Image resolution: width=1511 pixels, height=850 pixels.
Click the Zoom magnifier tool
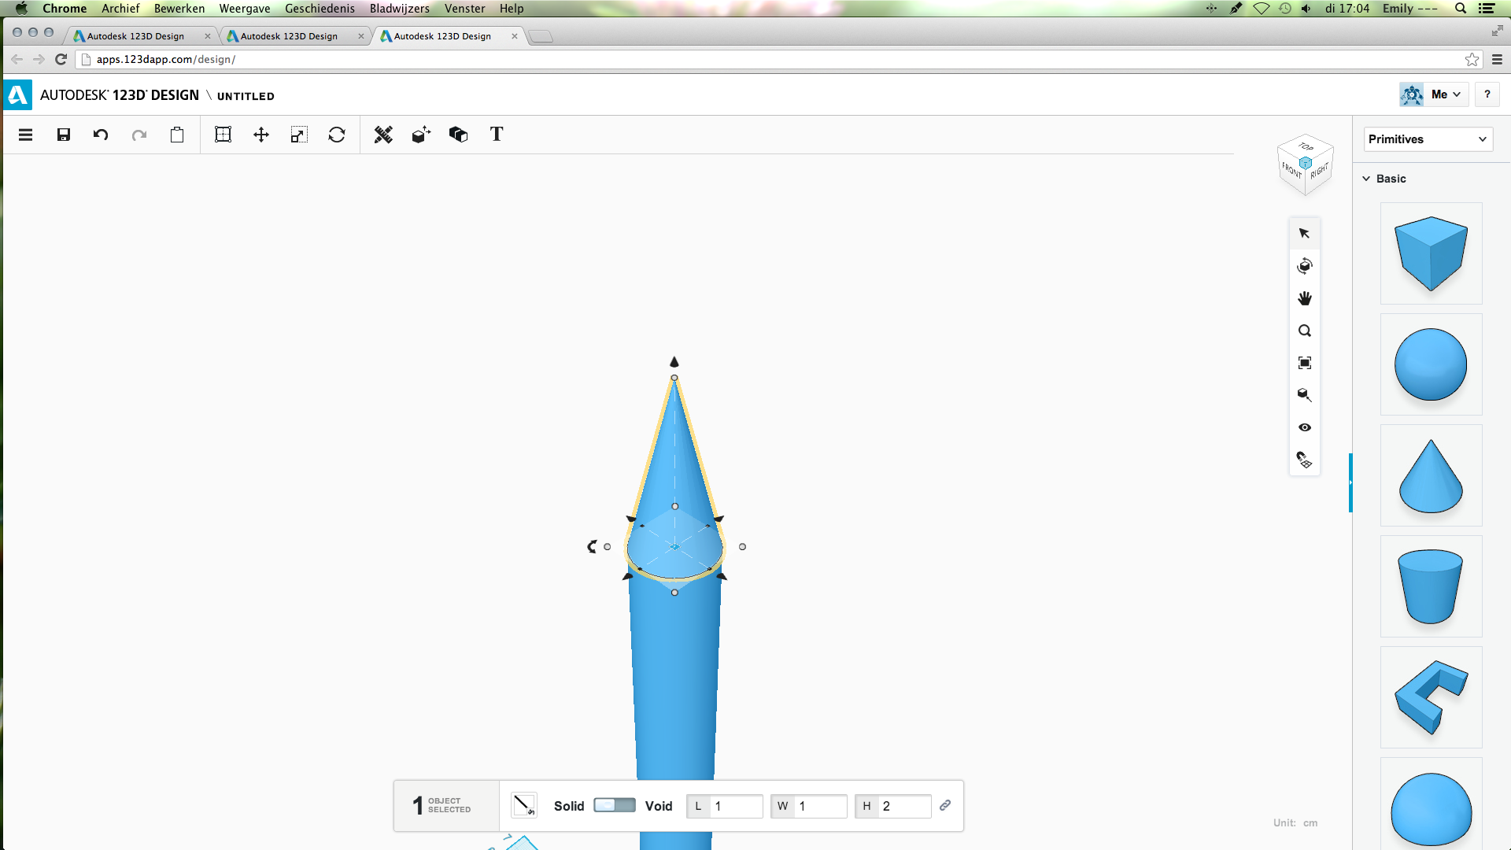[x=1305, y=331]
